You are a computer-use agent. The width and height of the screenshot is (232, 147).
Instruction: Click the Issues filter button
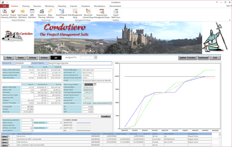click(21, 58)
